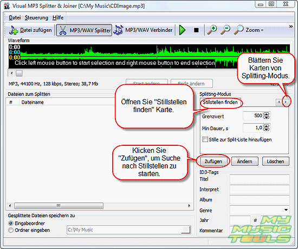Click the file list horizontal scrollbar thumb

[59, 206]
